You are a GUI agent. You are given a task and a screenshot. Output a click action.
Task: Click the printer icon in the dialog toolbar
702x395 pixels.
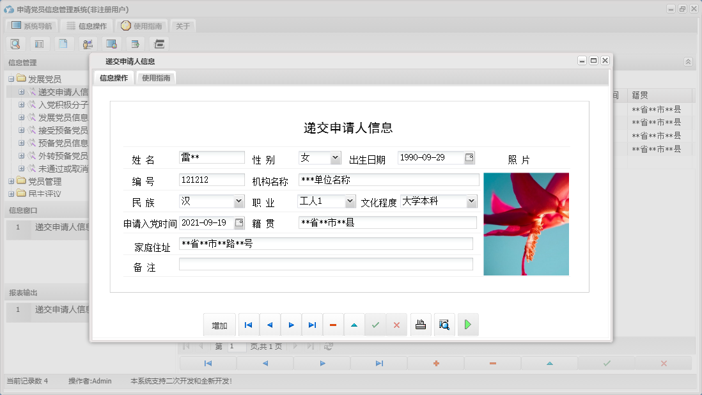(x=420, y=325)
